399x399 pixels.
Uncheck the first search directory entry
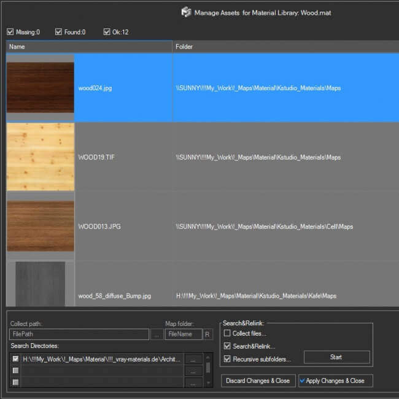15,359
